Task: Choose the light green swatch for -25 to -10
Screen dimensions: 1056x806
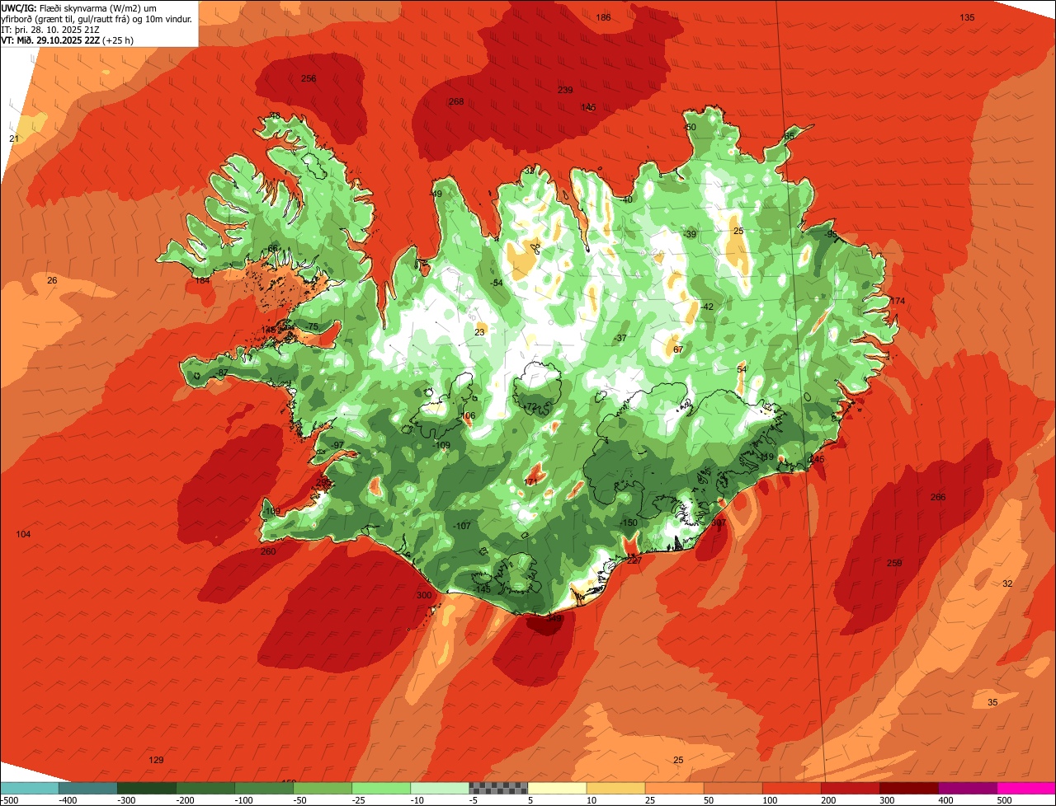Action: pyautogui.click(x=381, y=787)
